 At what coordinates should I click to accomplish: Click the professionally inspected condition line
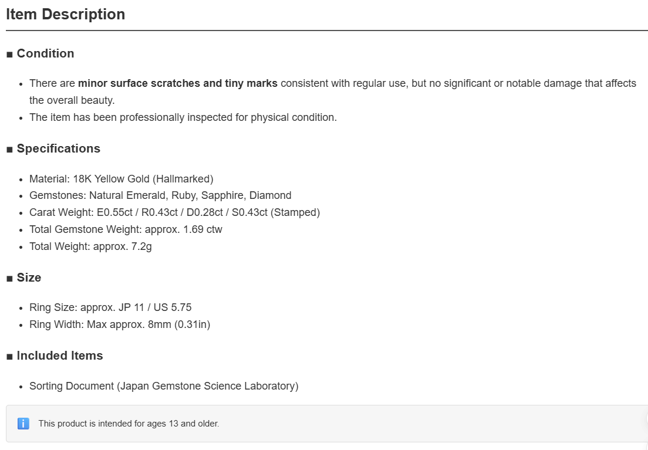click(x=183, y=117)
